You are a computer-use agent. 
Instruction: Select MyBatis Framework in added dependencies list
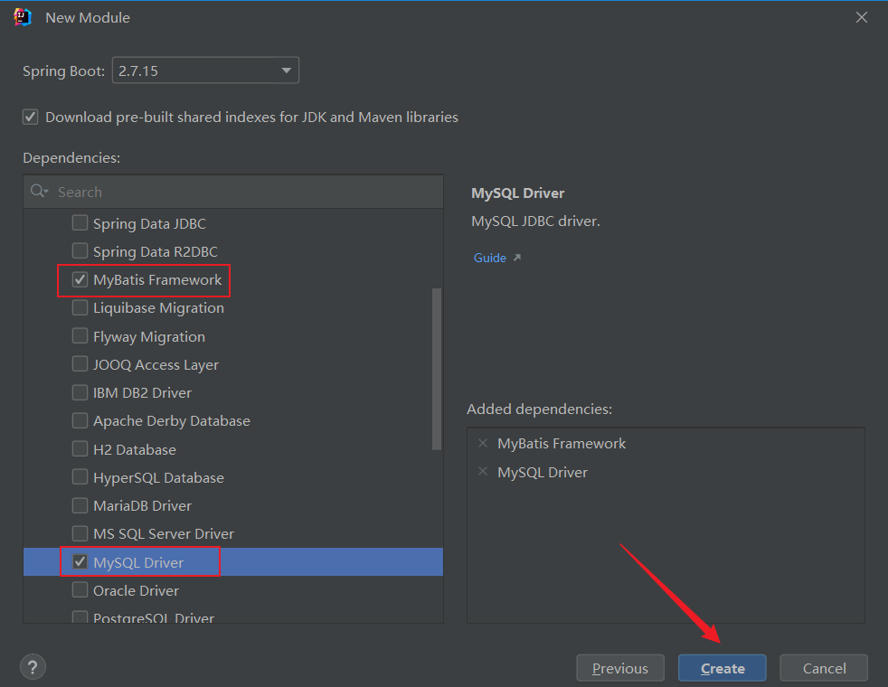(x=562, y=444)
